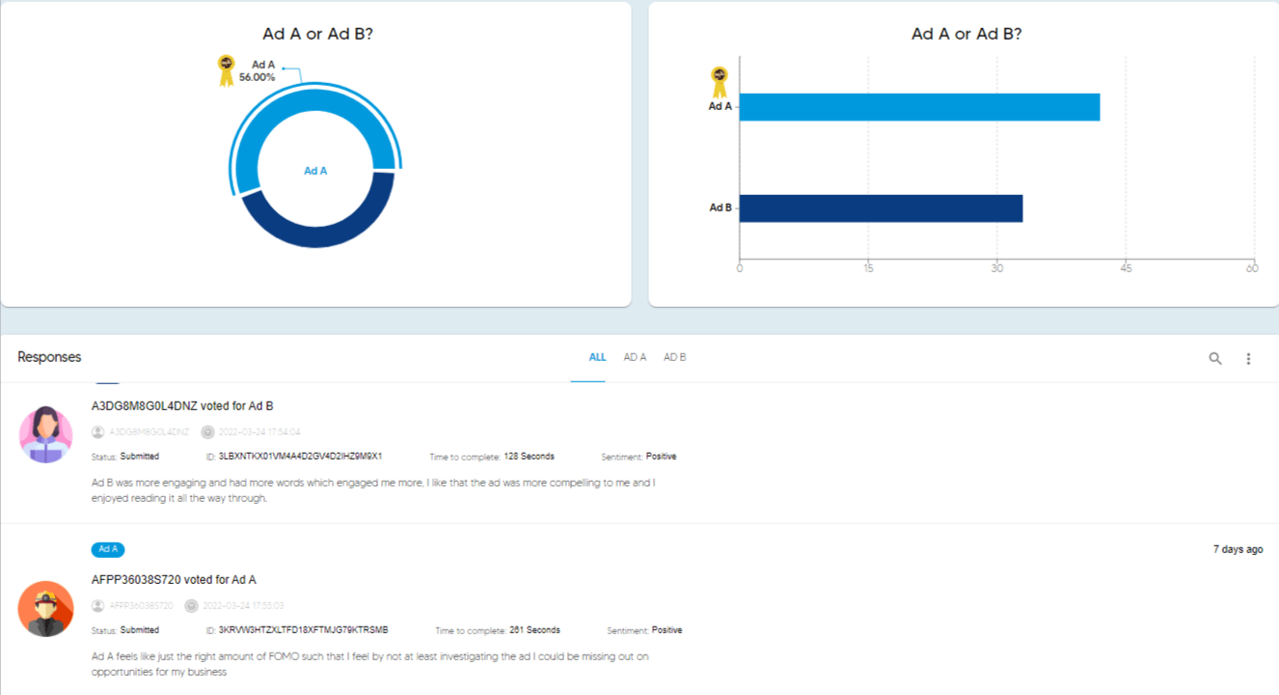Click the firefighter avatar of AFPP36038S720
Image resolution: width=1279 pixels, height=695 pixels.
[x=45, y=609]
